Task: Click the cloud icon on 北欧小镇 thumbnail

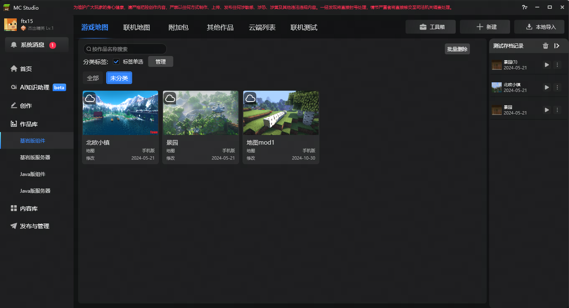Action: pos(89,98)
